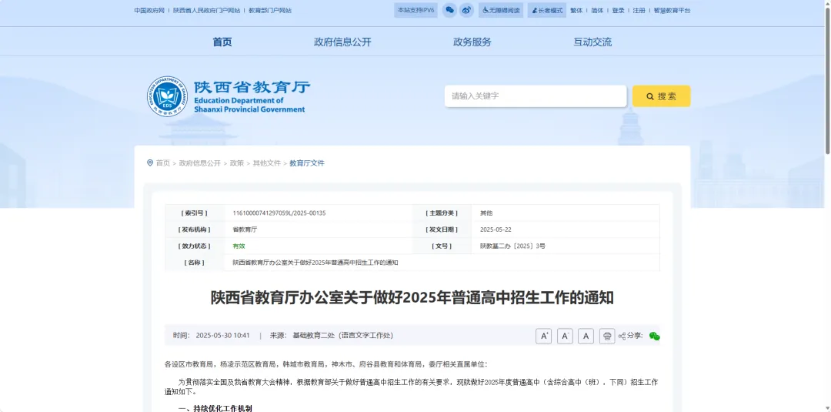The image size is (831, 412).
Task: Click the 名称 row document name
Action: pyautogui.click(x=315, y=263)
